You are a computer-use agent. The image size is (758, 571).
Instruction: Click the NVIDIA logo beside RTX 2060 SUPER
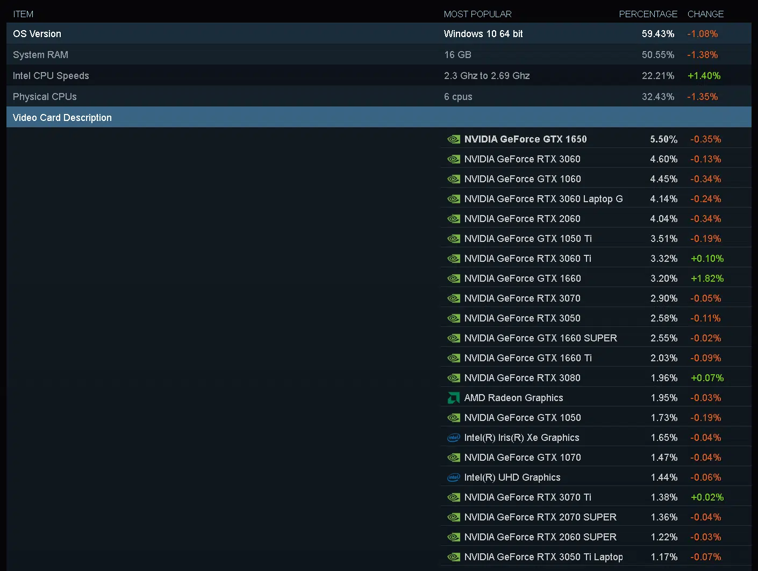(454, 537)
